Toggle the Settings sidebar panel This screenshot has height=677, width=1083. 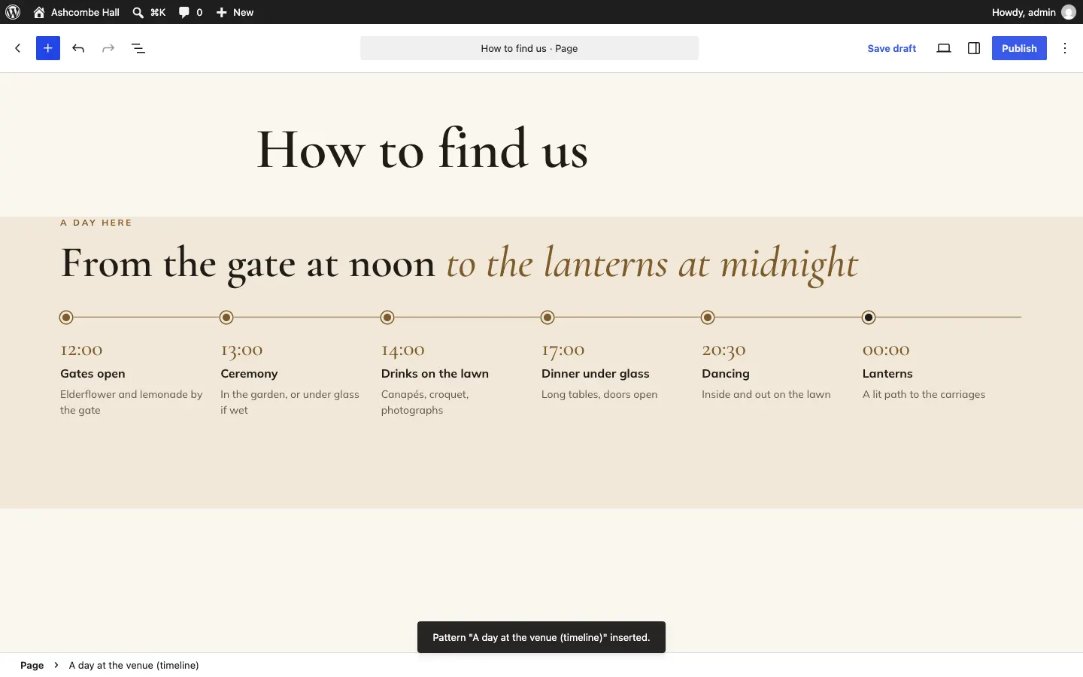click(974, 48)
